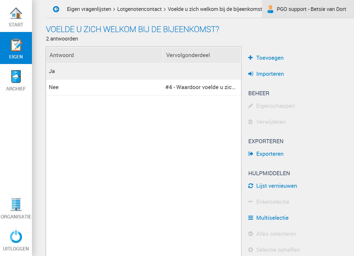Screen dimensions: 354x256
Task: Click the Toevoegen link
Action: tap(270, 58)
